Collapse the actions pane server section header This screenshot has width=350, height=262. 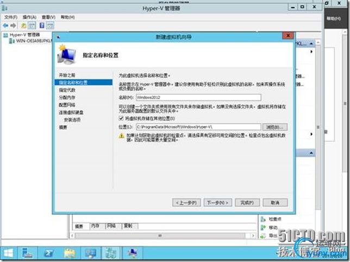point(311,43)
